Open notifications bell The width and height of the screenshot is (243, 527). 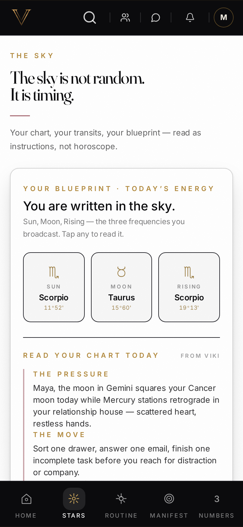pos(190,17)
